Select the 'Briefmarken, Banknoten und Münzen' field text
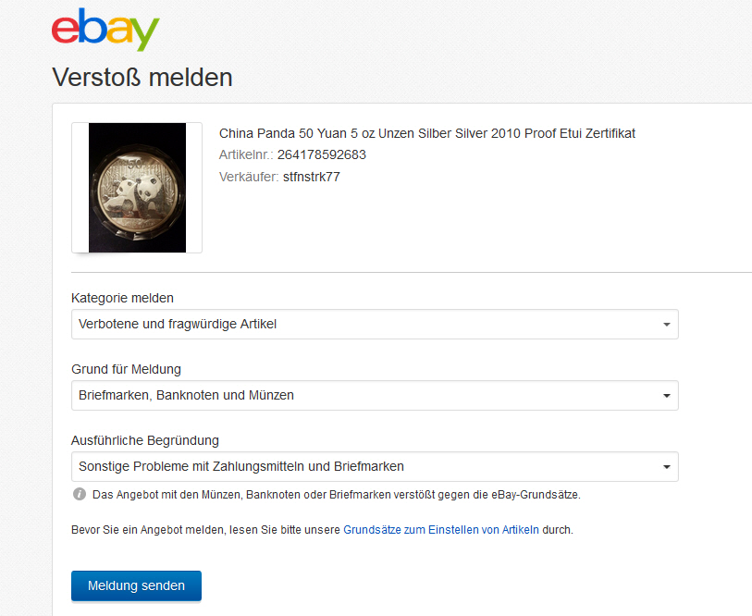Image resolution: width=752 pixels, height=616 pixels. [x=186, y=395]
